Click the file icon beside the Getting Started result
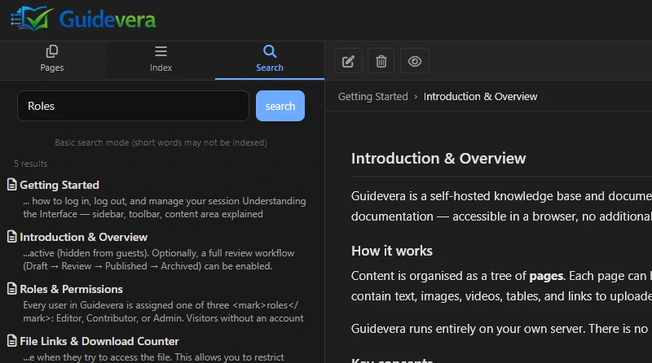 pyautogui.click(x=12, y=185)
